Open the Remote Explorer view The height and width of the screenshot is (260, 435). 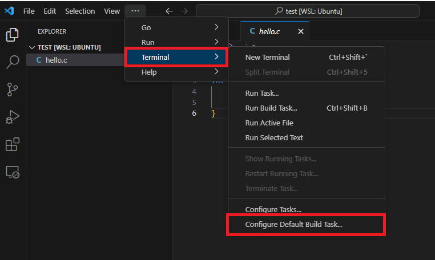12,172
